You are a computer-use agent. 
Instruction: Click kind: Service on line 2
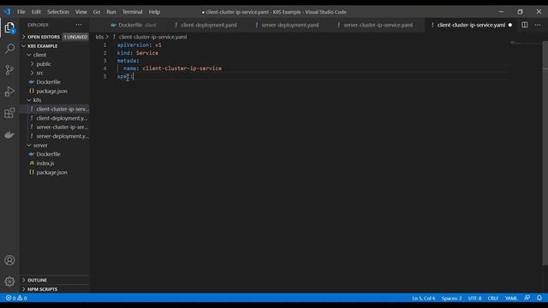point(137,53)
